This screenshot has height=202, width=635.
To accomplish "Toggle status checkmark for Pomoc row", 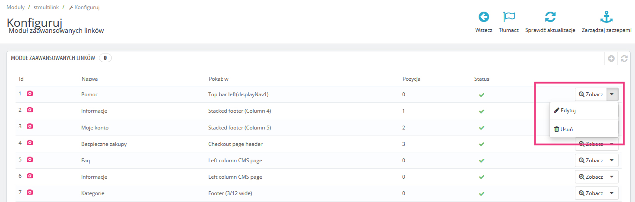I will 481,95.
